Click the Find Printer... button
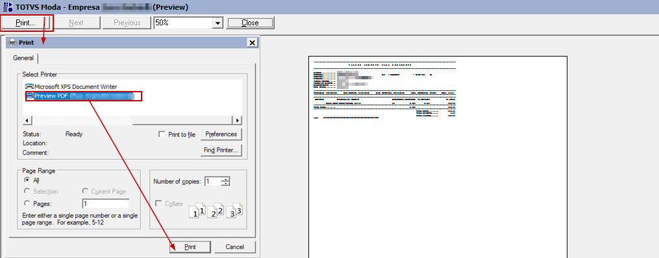The width and height of the screenshot is (659, 258). point(221,150)
